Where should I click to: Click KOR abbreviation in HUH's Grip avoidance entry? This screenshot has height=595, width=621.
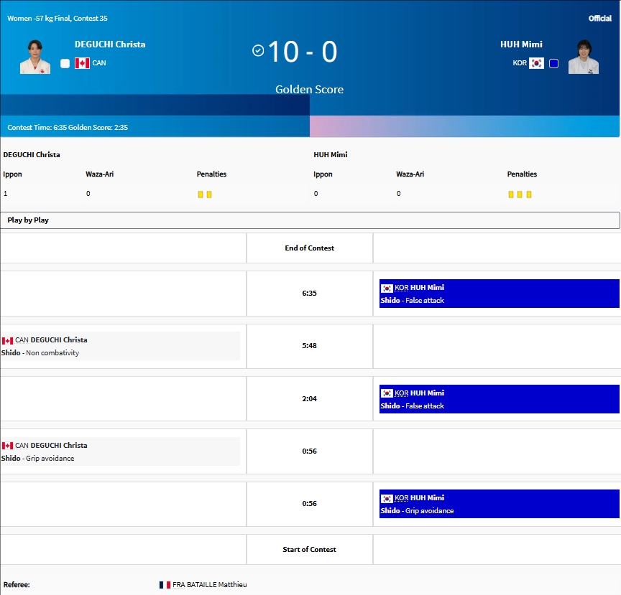[401, 498]
